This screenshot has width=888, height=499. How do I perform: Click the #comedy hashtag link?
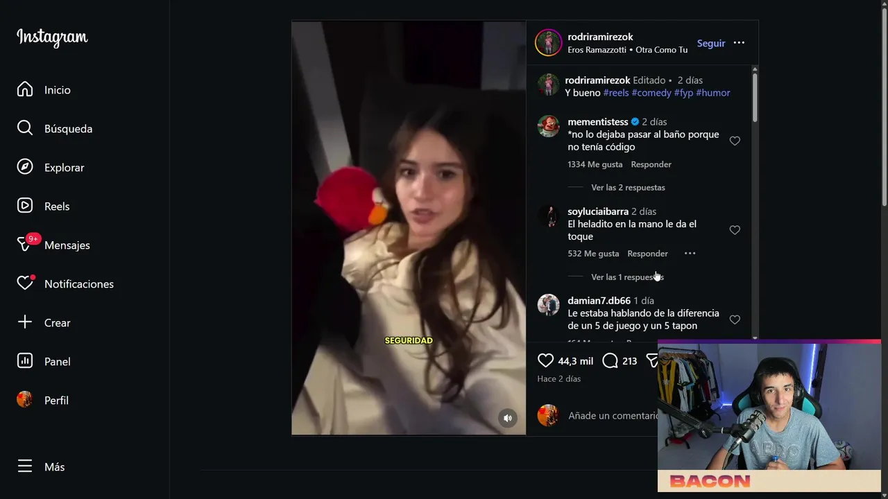point(651,92)
